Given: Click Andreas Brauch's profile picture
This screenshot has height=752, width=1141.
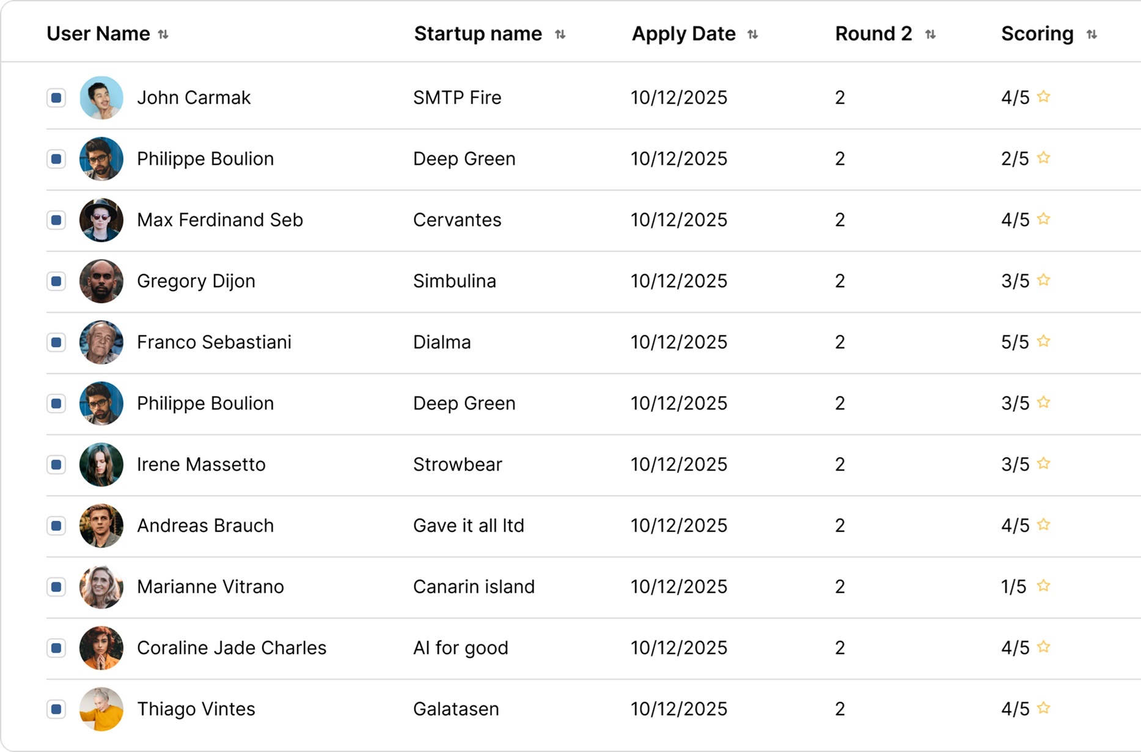Looking at the screenshot, I should pyautogui.click(x=101, y=526).
